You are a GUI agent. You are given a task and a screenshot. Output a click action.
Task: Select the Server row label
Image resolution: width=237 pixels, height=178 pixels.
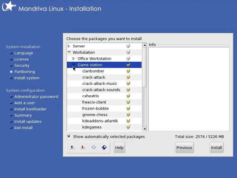point(79,46)
